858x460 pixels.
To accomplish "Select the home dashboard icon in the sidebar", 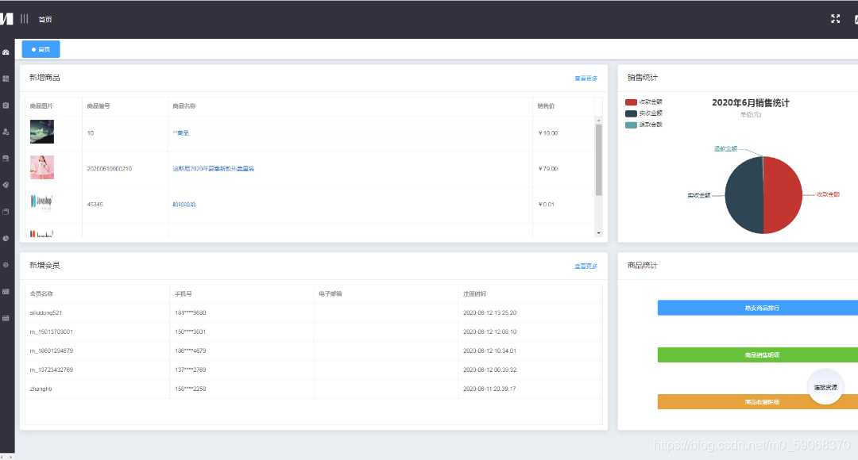I will click(x=6, y=52).
